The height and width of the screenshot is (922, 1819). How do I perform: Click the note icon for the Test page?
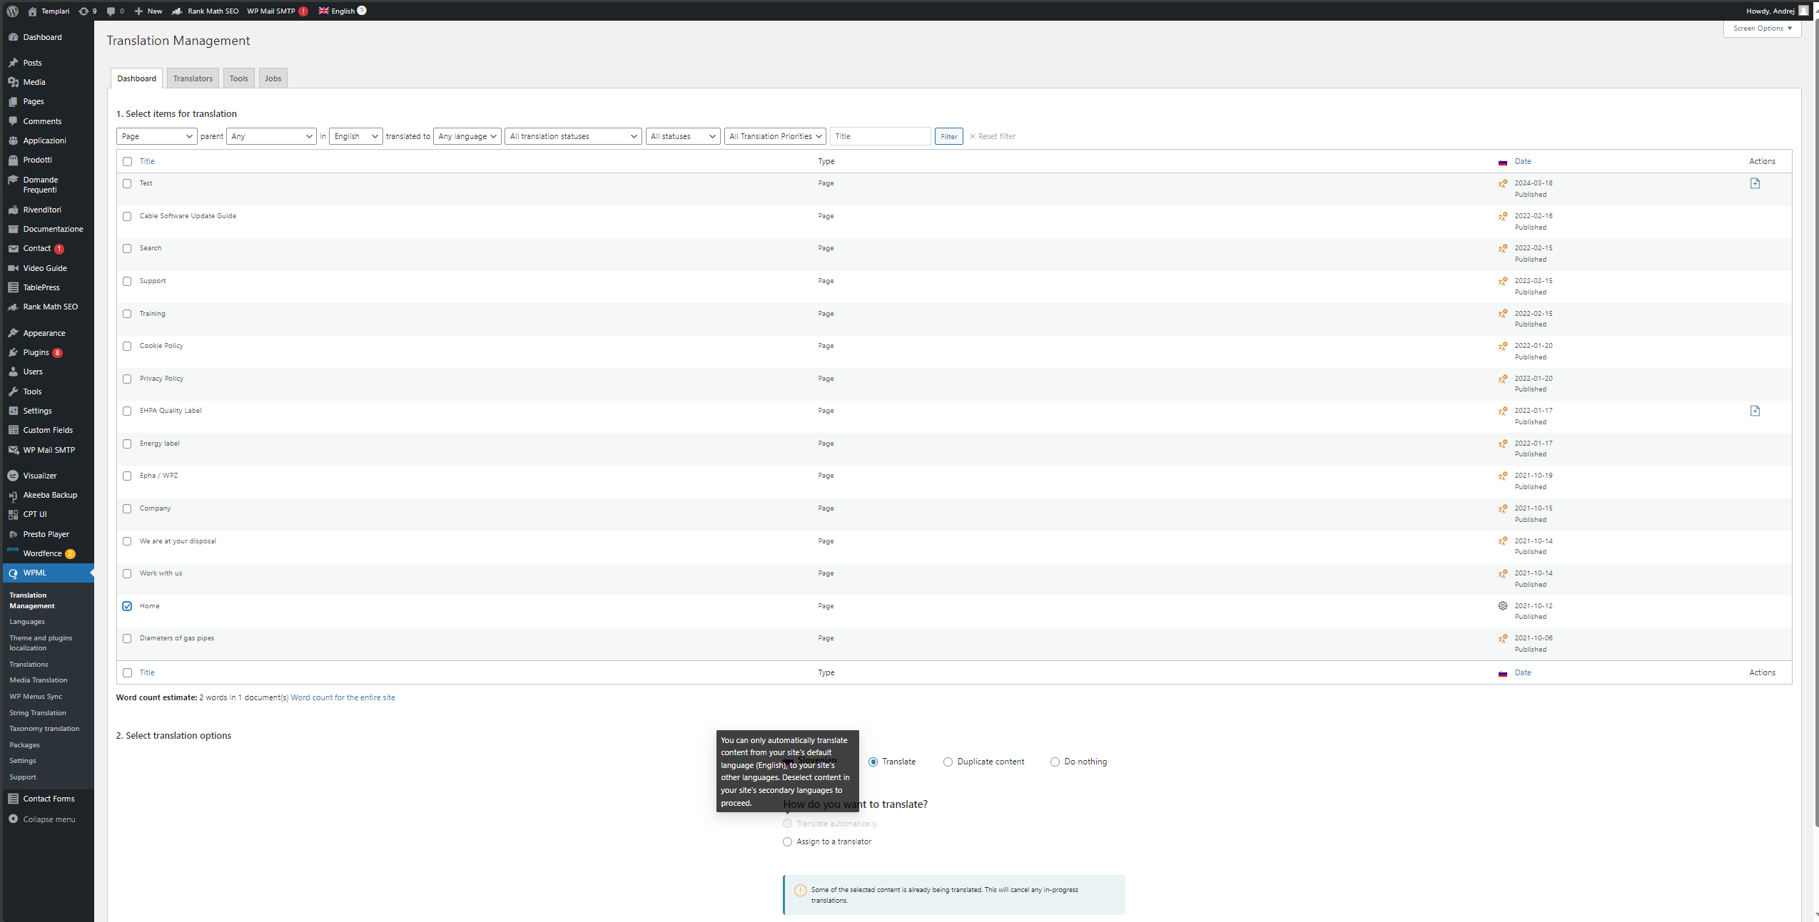tap(1755, 183)
